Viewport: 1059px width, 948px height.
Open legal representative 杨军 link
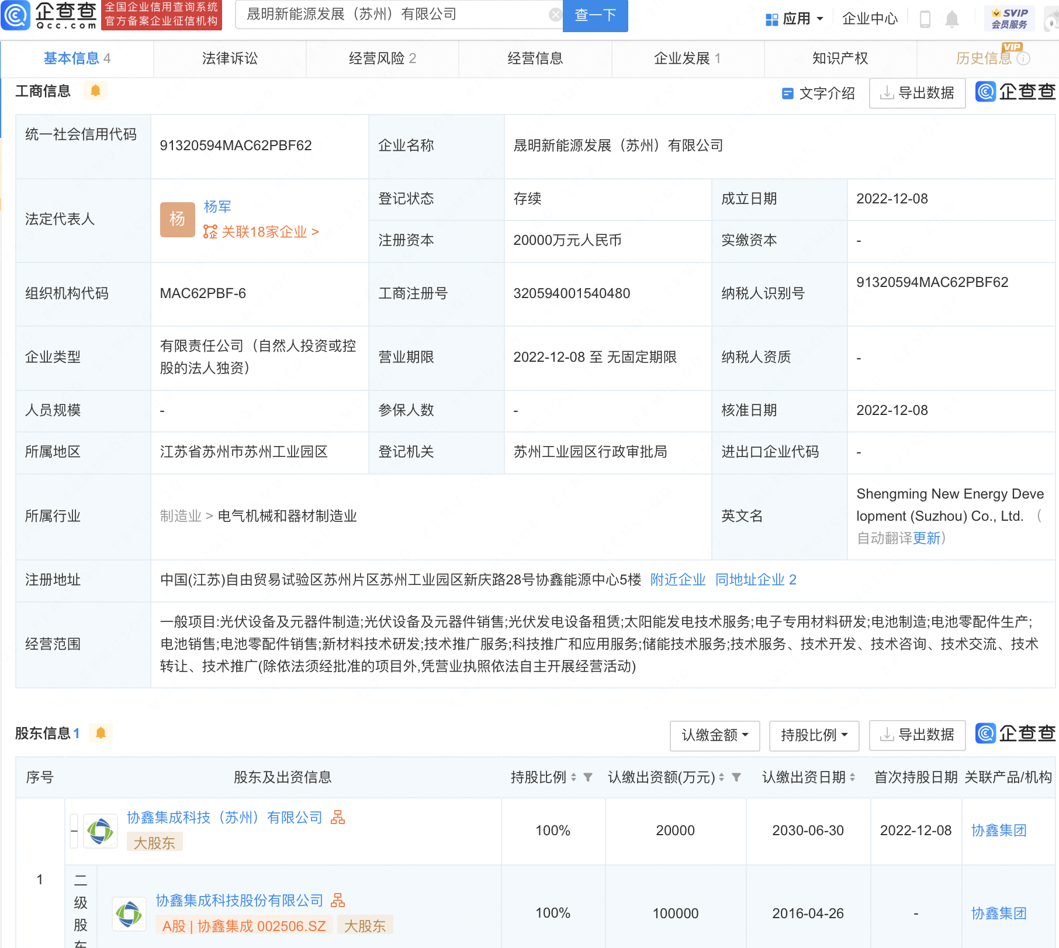217,206
